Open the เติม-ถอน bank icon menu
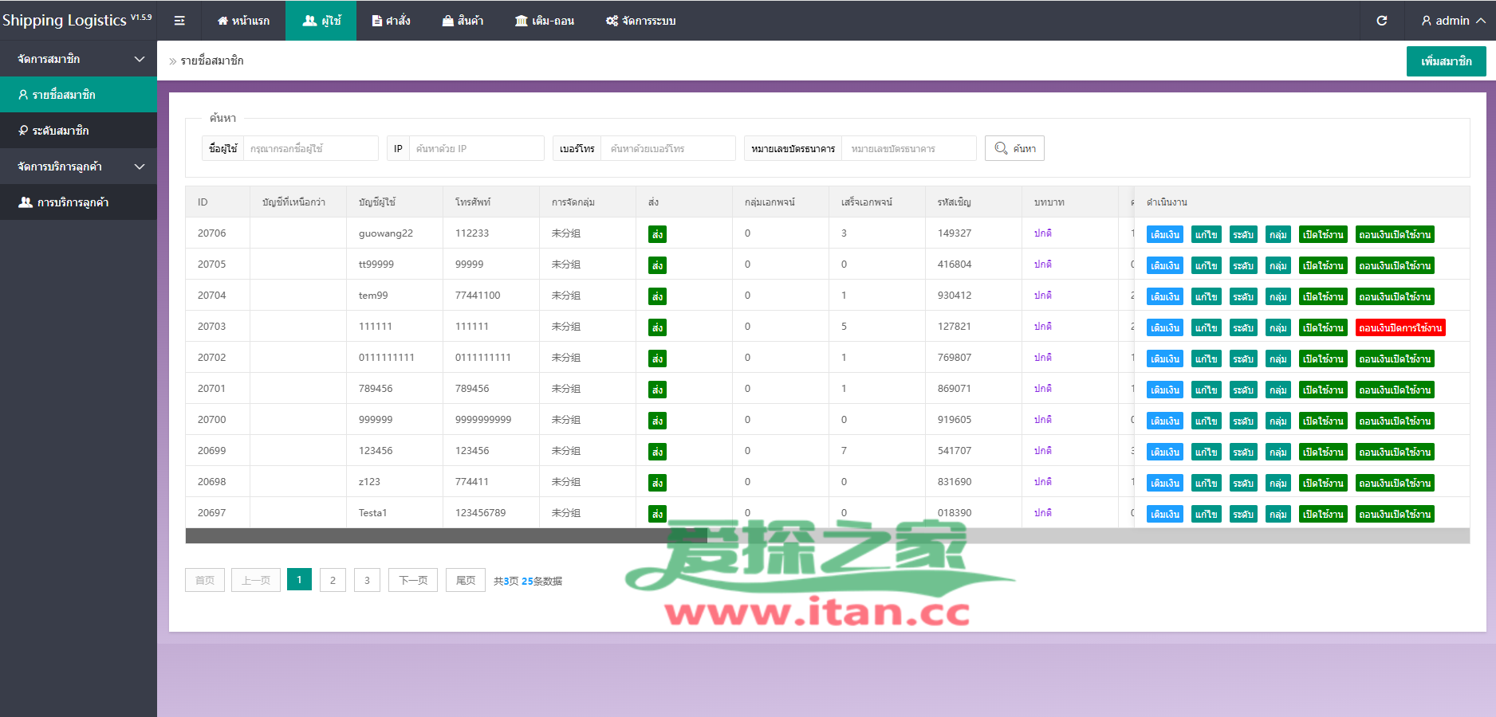 coord(545,21)
